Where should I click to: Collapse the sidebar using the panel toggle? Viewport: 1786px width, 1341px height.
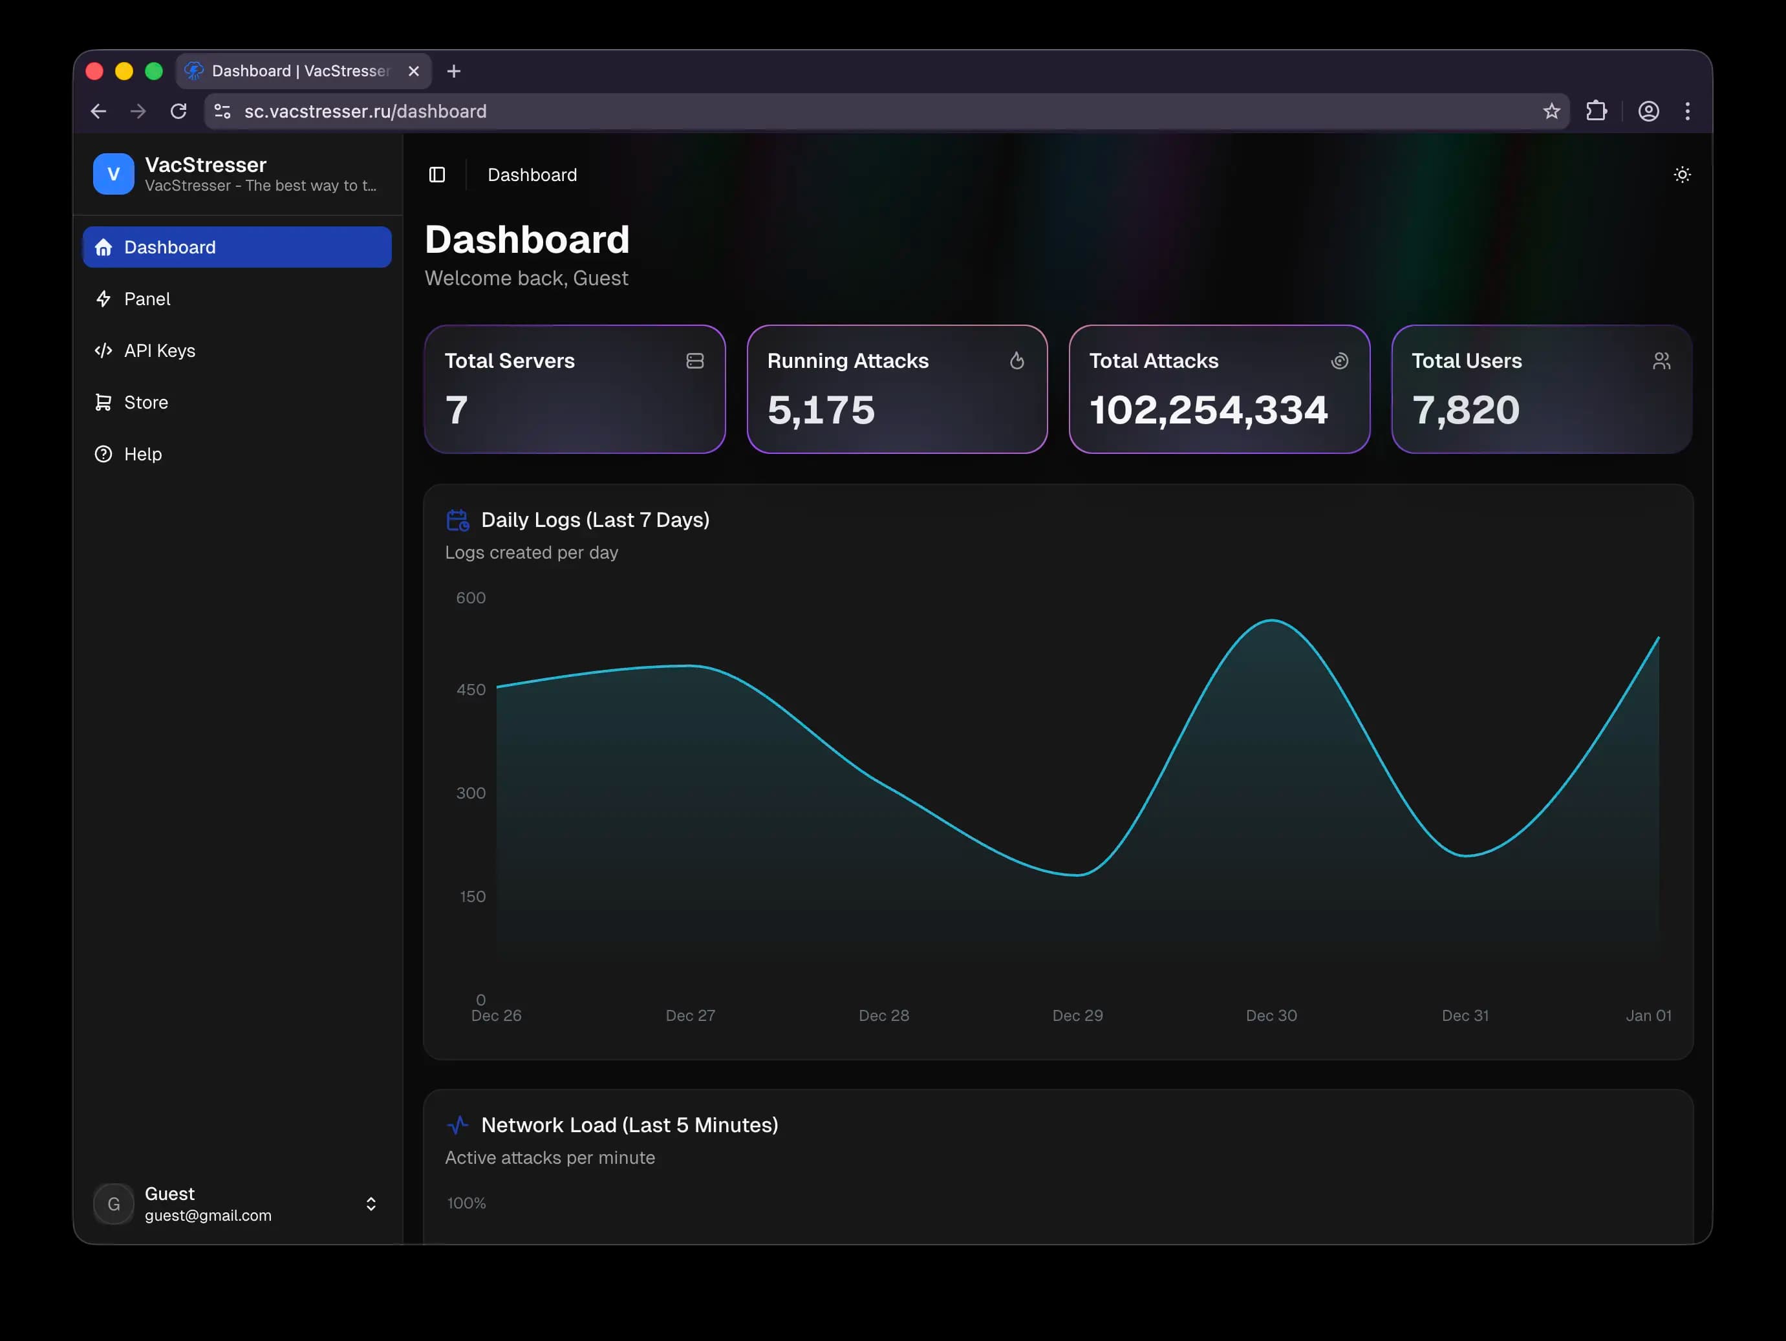[x=437, y=175]
